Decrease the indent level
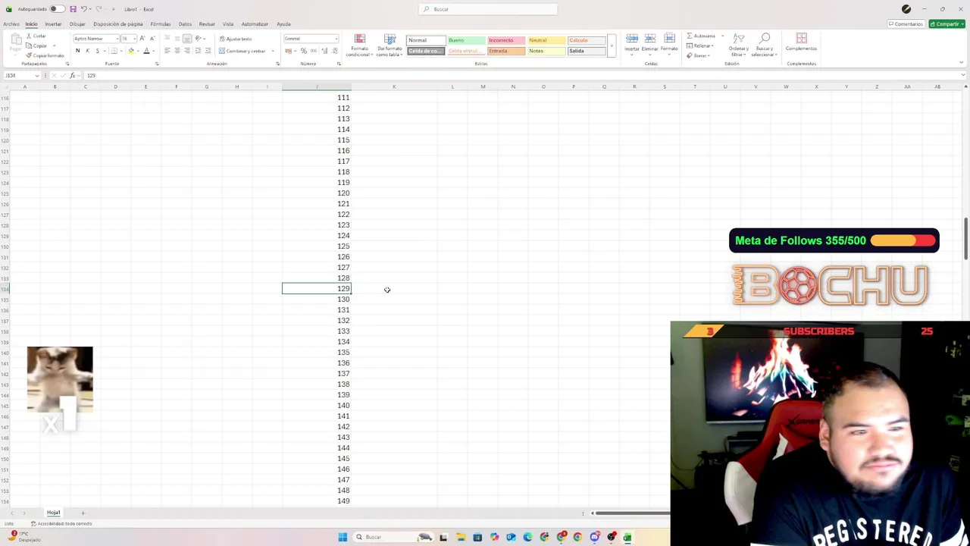 pos(198,51)
